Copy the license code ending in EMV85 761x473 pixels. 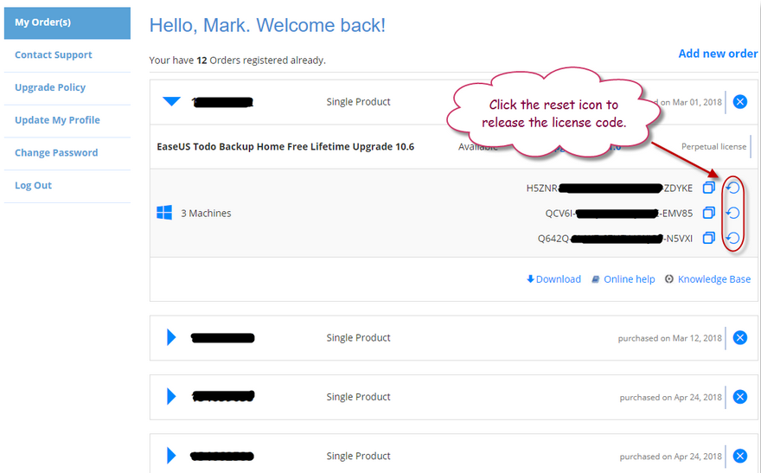click(x=708, y=213)
